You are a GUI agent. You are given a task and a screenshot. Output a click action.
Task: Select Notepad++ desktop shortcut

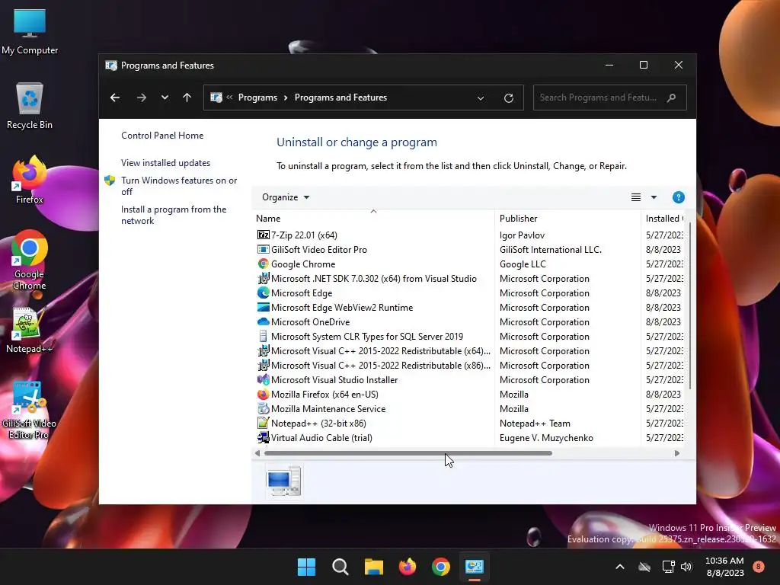30,331
